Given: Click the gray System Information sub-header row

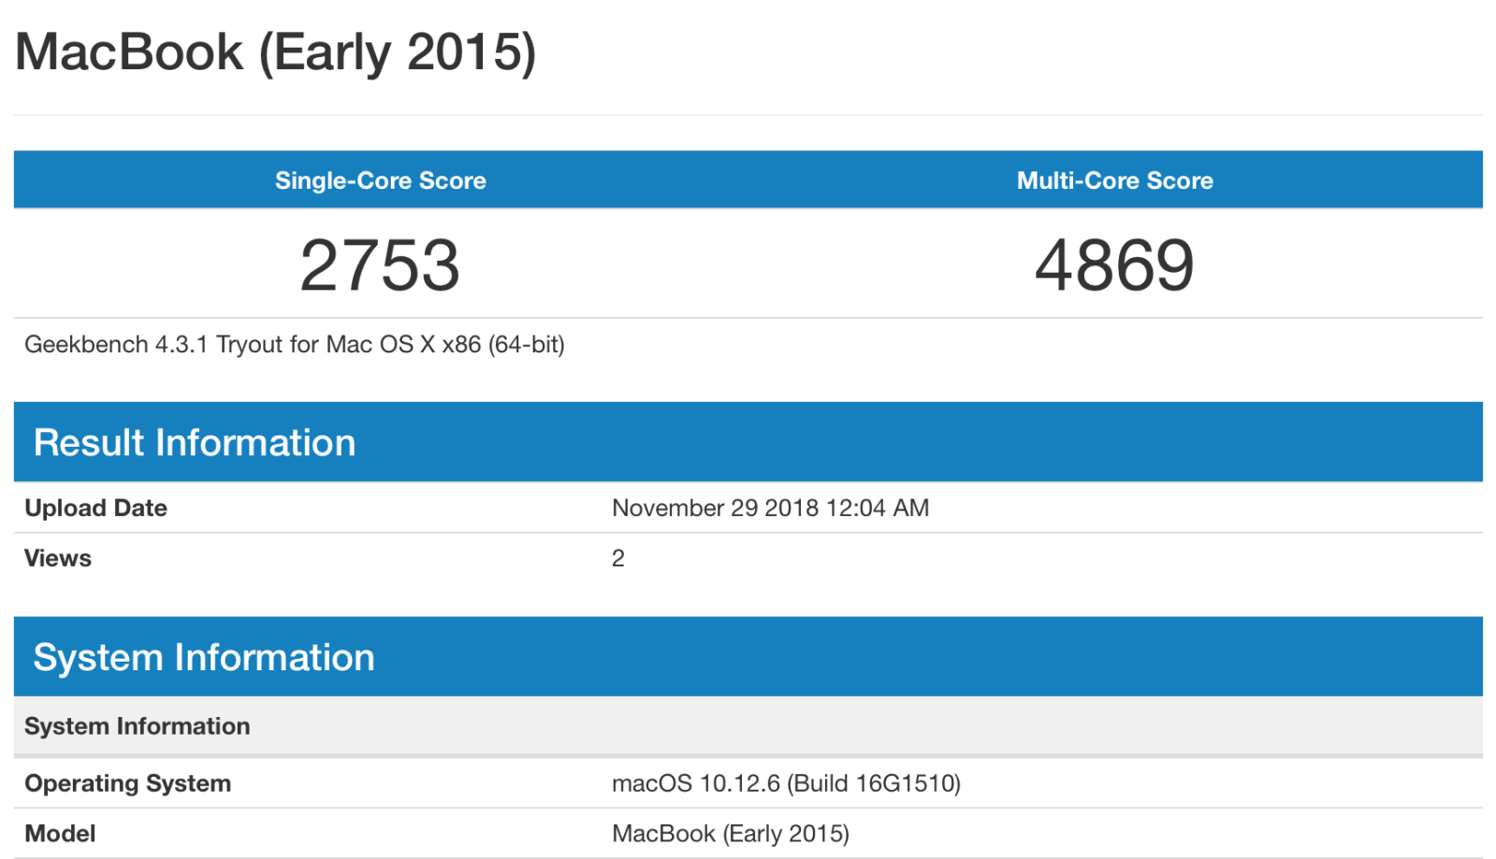Looking at the screenshot, I should 748,726.
